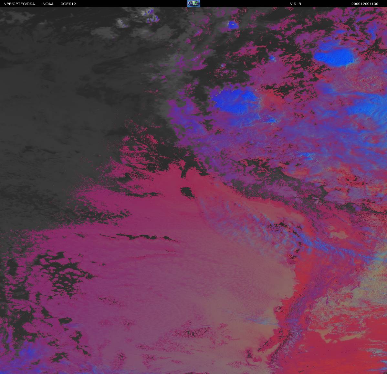387x374 pixels.
Task: Click the GOES12 satellite label
Action: pos(68,4)
